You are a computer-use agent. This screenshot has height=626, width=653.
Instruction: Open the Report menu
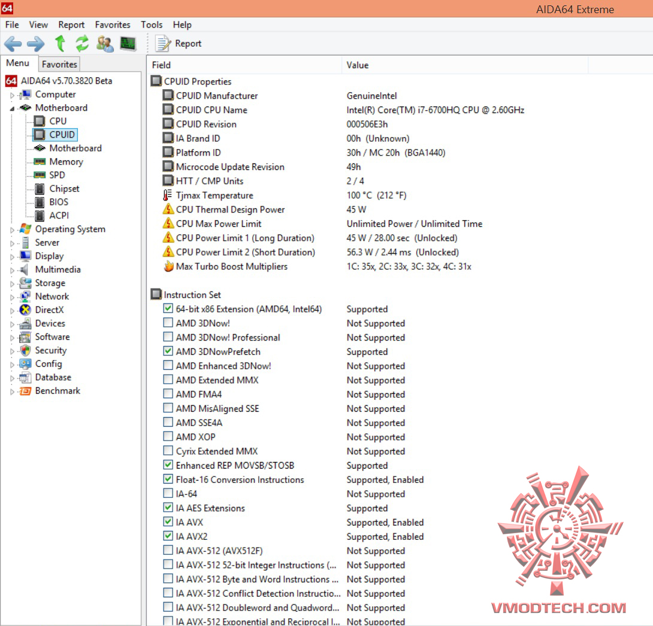click(x=71, y=25)
